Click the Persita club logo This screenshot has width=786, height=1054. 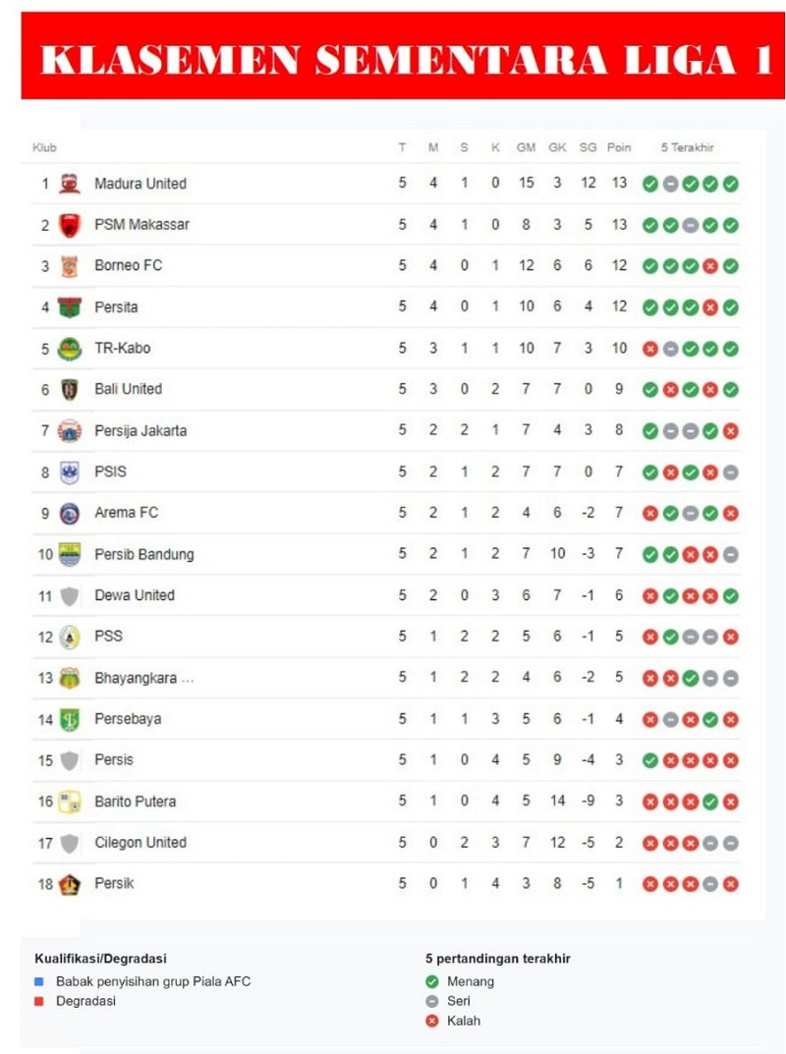69,307
